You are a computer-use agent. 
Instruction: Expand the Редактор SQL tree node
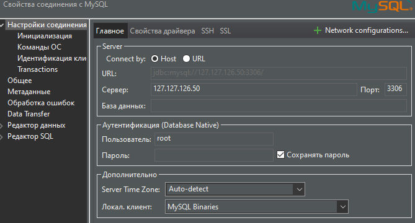(x=1, y=137)
